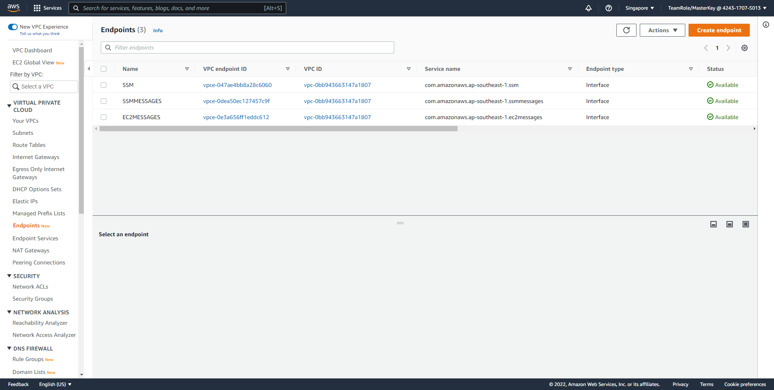Image resolution: width=774 pixels, height=390 pixels.
Task: Open the Services menu
Action: tap(48, 8)
